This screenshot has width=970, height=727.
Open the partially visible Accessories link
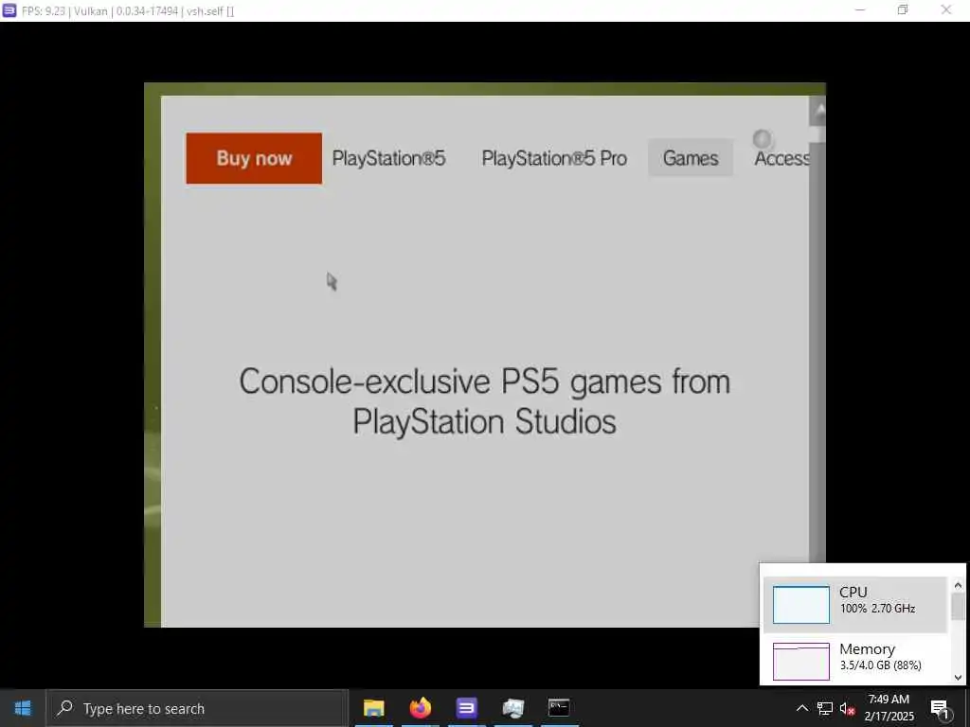point(781,159)
